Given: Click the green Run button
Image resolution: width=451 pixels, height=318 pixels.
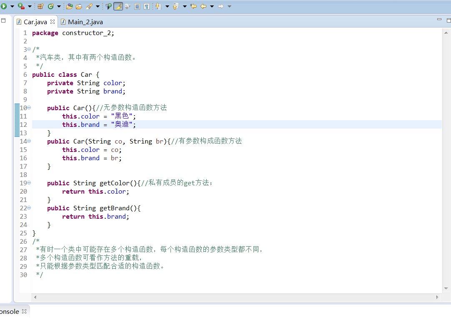Looking at the screenshot, I should 3,6.
